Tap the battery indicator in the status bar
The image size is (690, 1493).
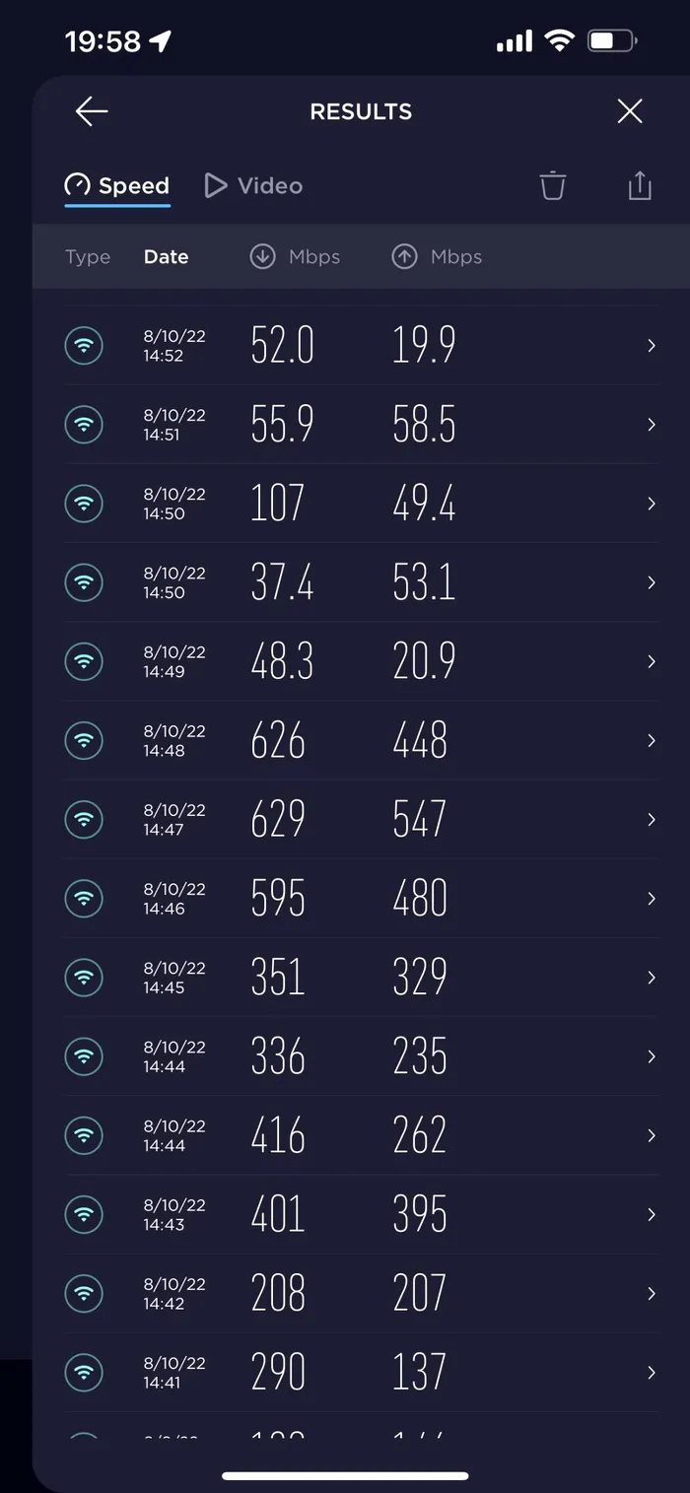pyautogui.click(x=612, y=40)
